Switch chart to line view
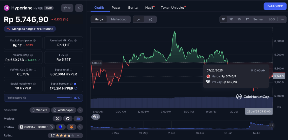This screenshot has height=140, width=288. tap(139, 19)
